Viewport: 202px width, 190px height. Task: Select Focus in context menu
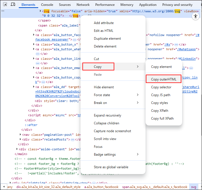click(x=113, y=147)
